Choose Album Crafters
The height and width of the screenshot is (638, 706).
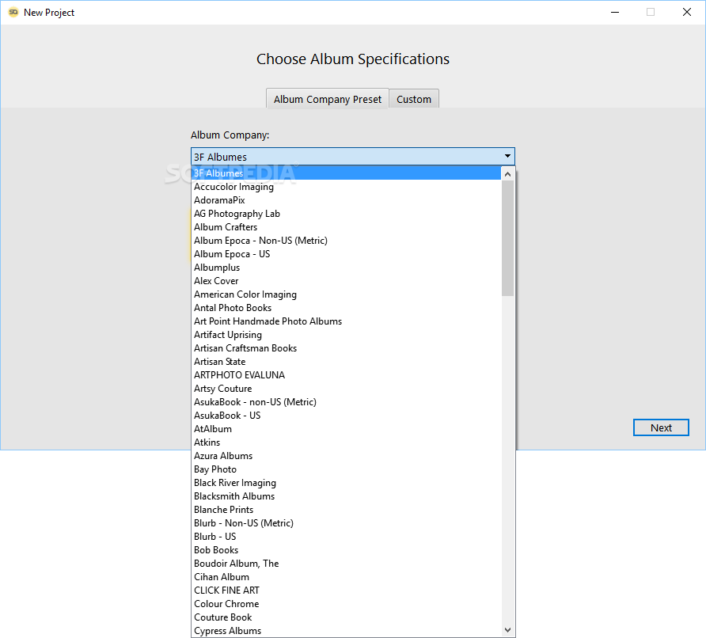[346, 227]
